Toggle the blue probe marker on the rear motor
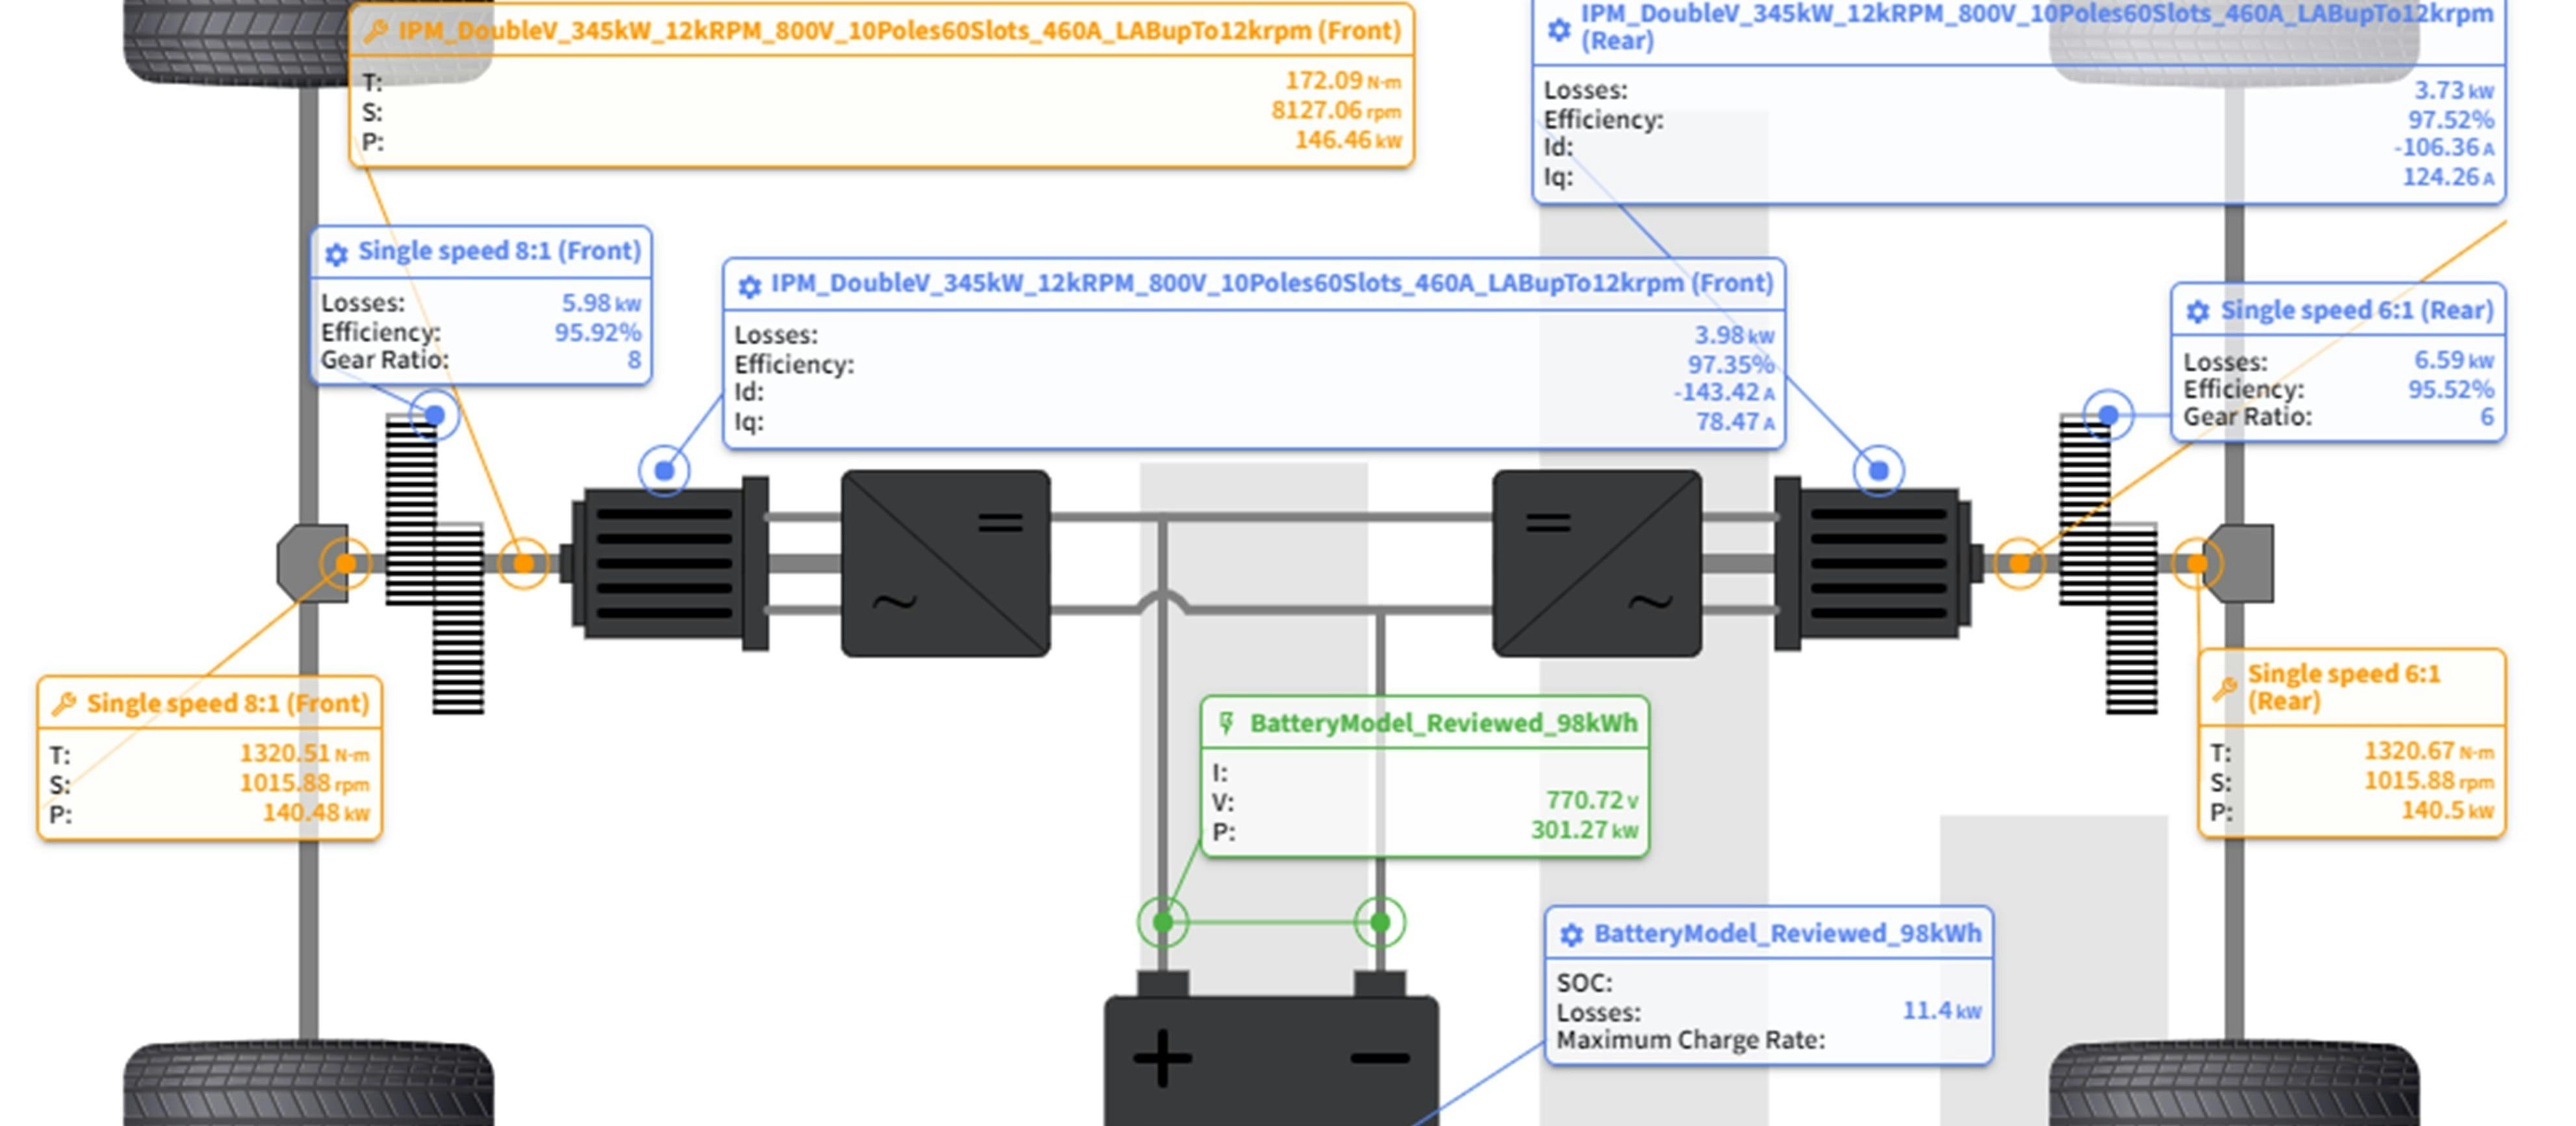The image size is (2576, 1126). [1877, 469]
